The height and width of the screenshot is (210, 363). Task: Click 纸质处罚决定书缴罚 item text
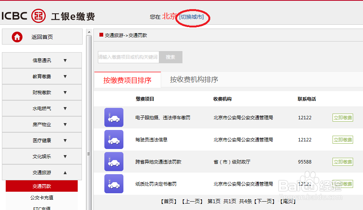156,184
